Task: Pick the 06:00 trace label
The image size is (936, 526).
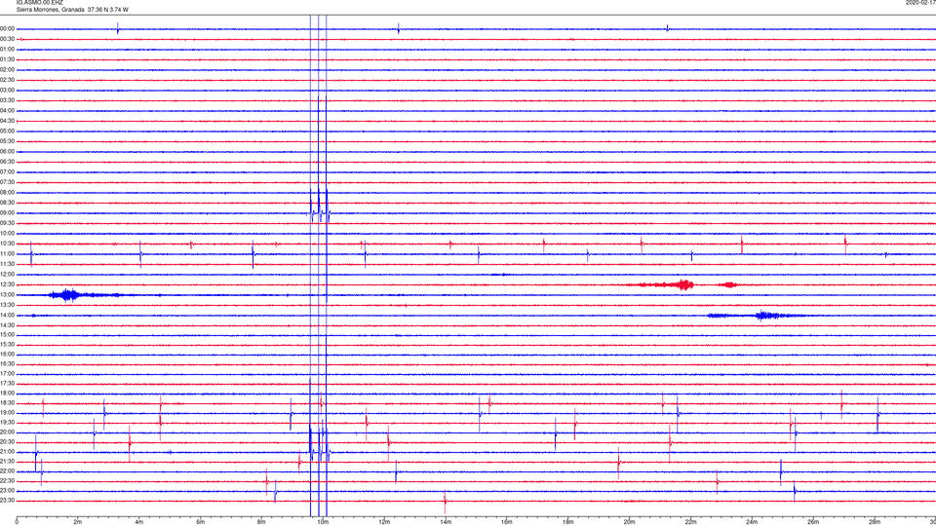Action: [7, 152]
